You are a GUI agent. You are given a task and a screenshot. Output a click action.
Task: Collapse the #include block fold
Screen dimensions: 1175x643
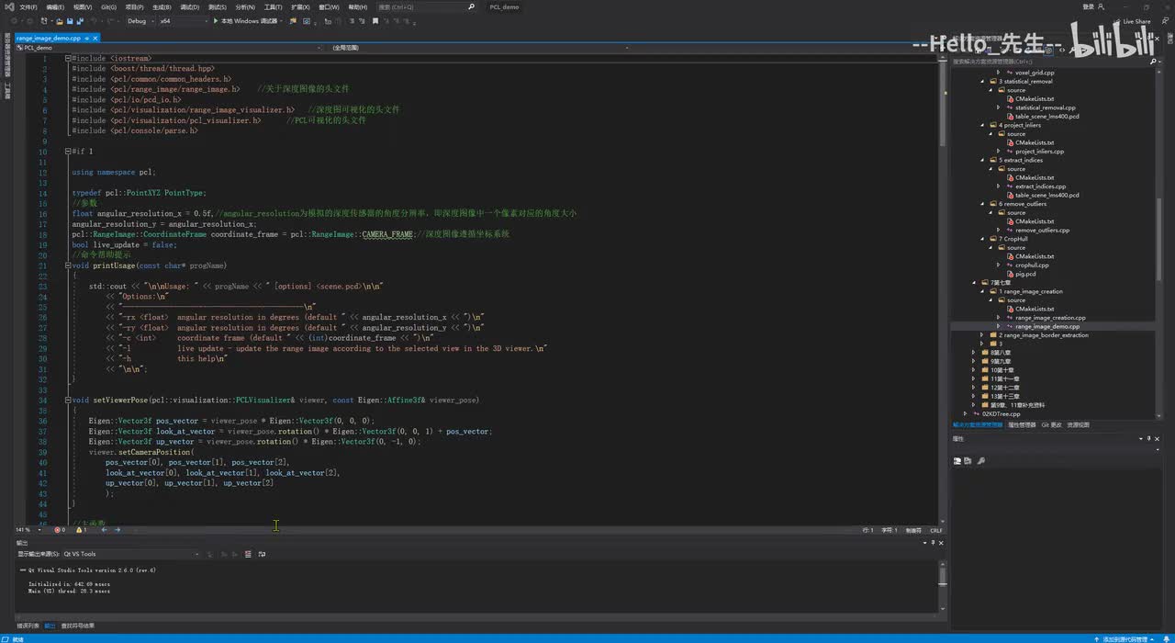pos(68,59)
